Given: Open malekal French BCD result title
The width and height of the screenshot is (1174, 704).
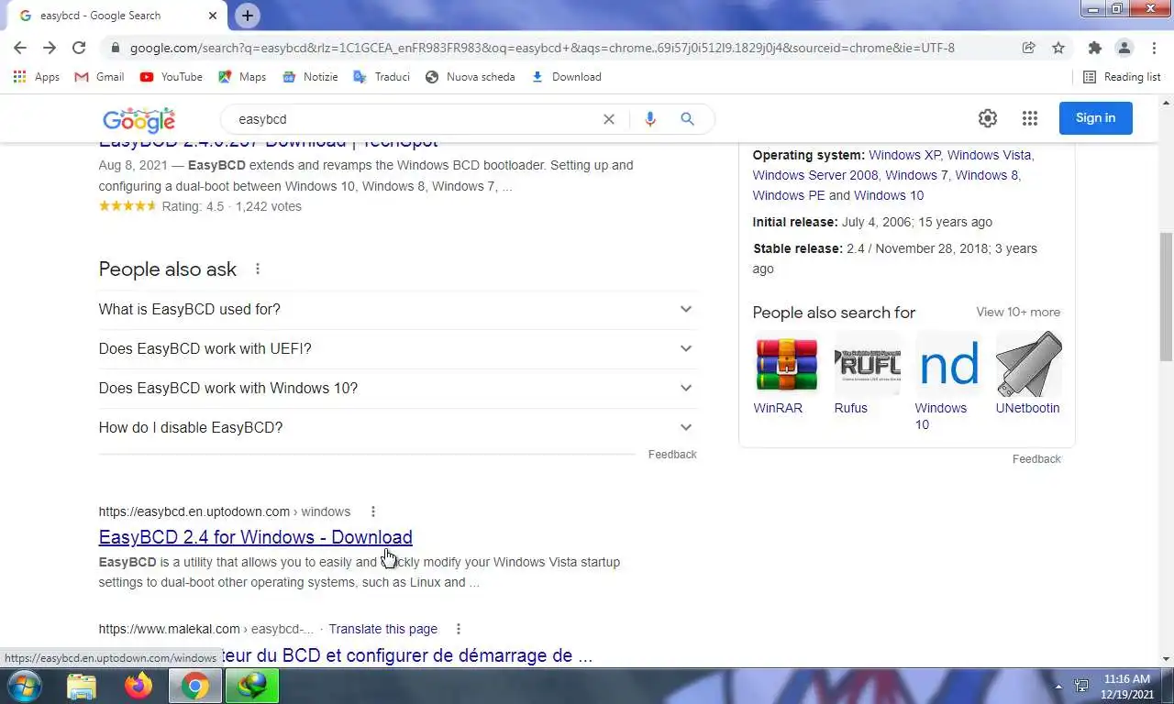Looking at the screenshot, I should tap(406, 656).
